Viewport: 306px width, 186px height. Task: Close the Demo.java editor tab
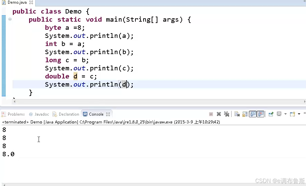(31, 2)
